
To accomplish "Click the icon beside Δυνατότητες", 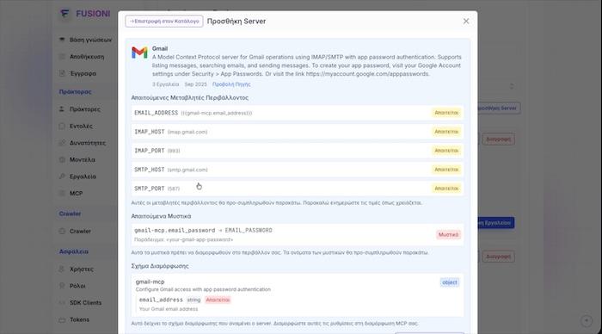I will coord(62,143).
